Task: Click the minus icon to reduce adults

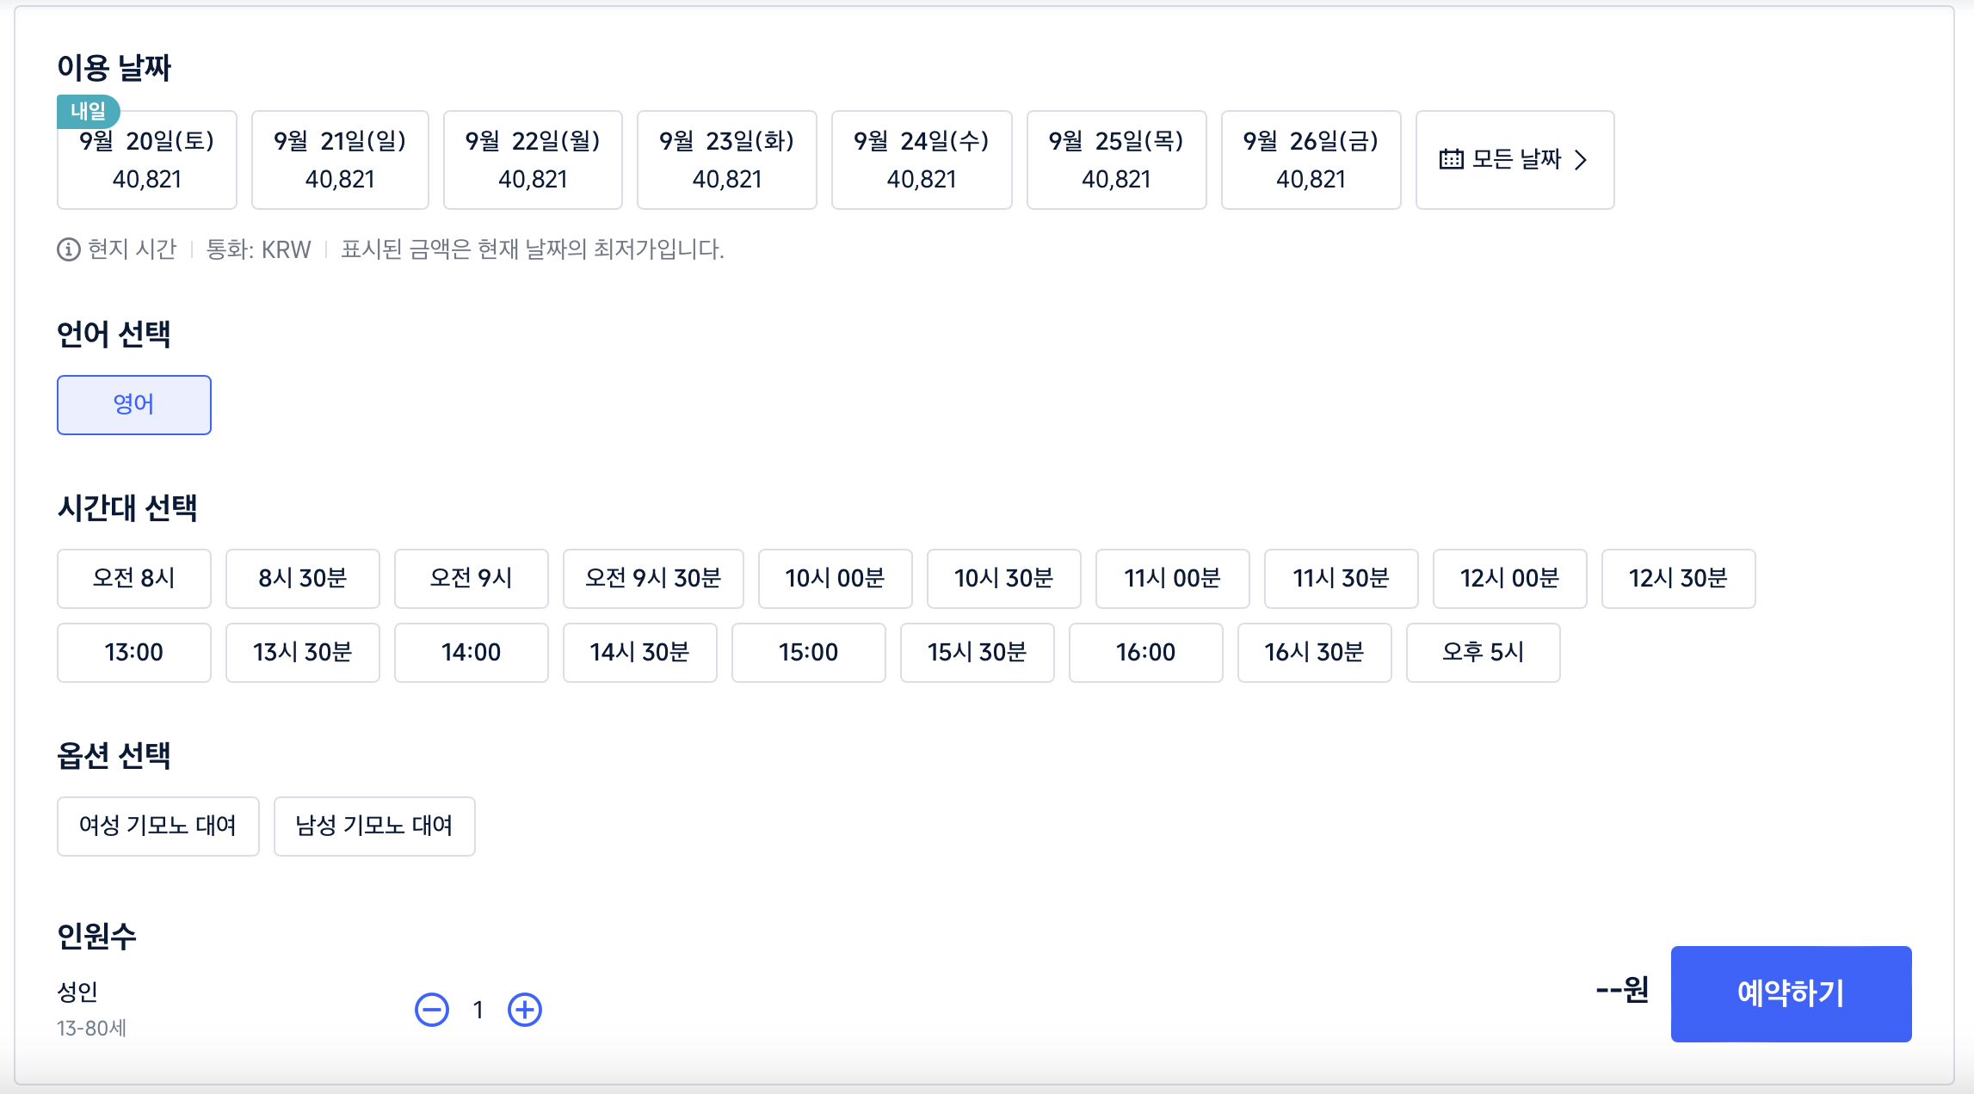Action: pos(432,1010)
